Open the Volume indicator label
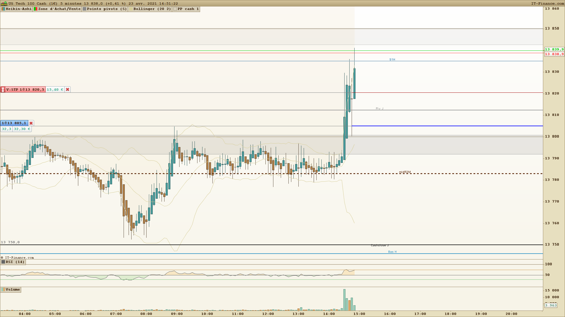This screenshot has height=317, width=565. tap(13, 289)
